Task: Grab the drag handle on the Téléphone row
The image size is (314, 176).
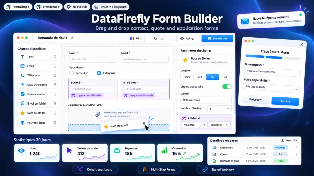Action: coord(55,75)
